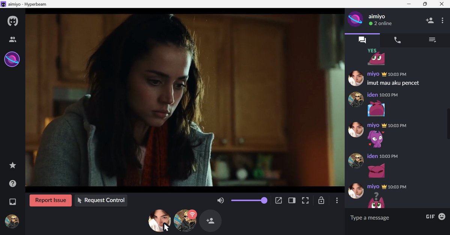Open the emoji picker smiley icon
The image size is (450, 235).
[442, 216]
